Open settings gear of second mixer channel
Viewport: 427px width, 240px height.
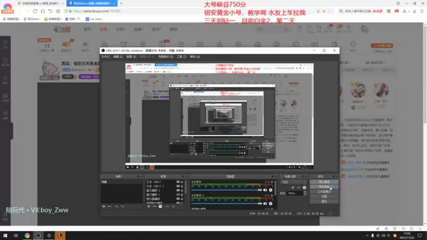[x=271, y=203]
